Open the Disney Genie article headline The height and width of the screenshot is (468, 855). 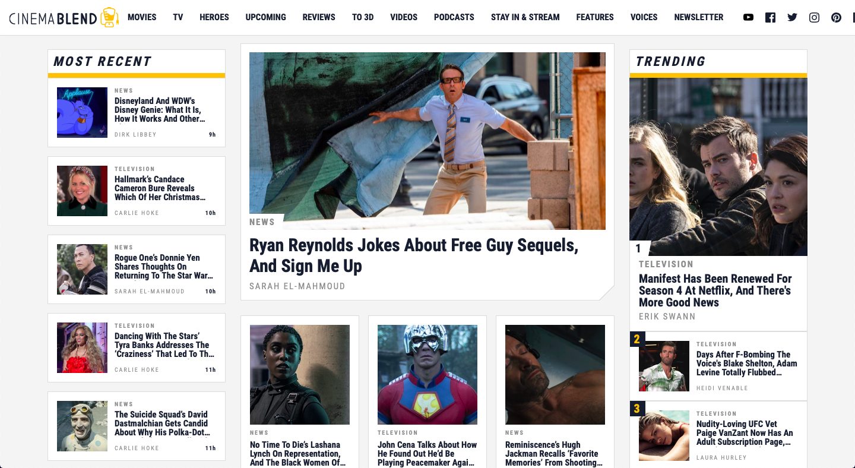click(160, 110)
